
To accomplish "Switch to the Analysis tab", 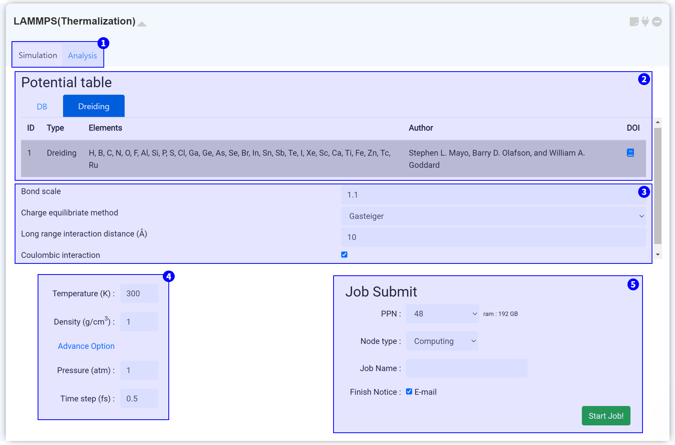I will pyautogui.click(x=82, y=55).
